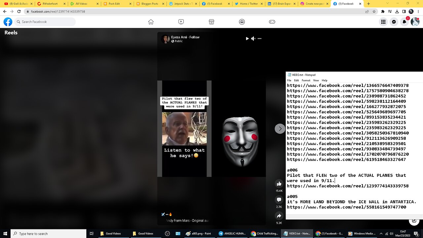The width and height of the screenshot is (423, 238).
Task: Open Windows Task View
Action: click(92, 234)
